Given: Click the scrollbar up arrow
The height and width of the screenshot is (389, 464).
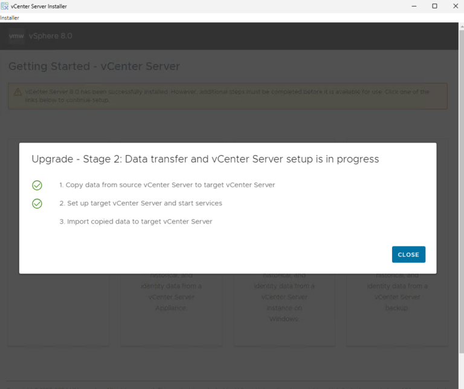Looking at the screenshot, I should coord(462,26).
